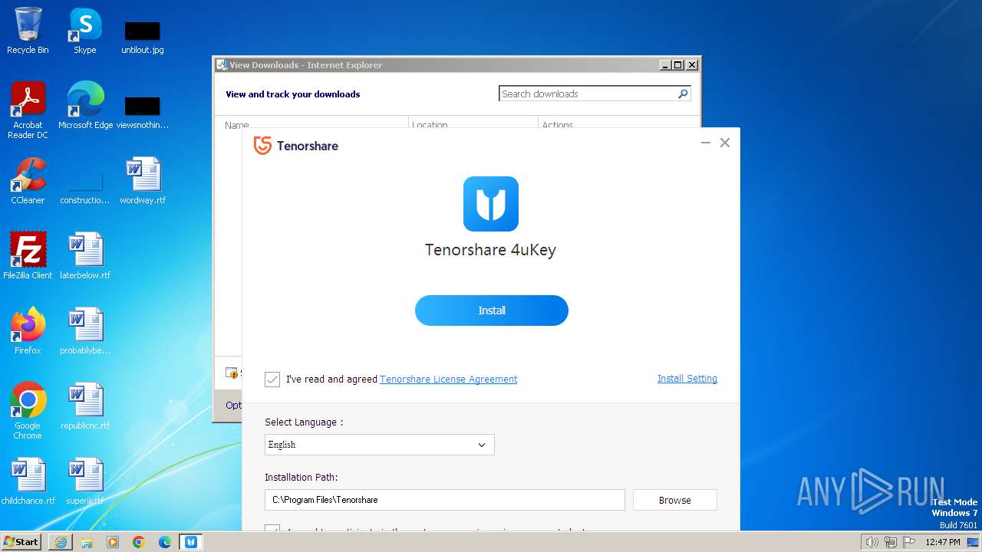982x552 pixels.
Task: Open the Install Setting link
Action: 687,379
